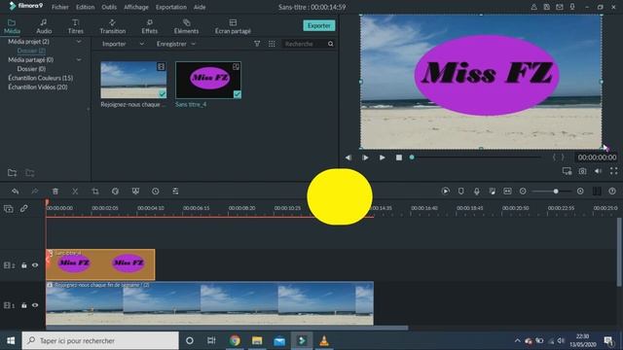Click the scissors split icon
Image resolution: width=623 pixels, height=350 pixels.
(75, 192)
